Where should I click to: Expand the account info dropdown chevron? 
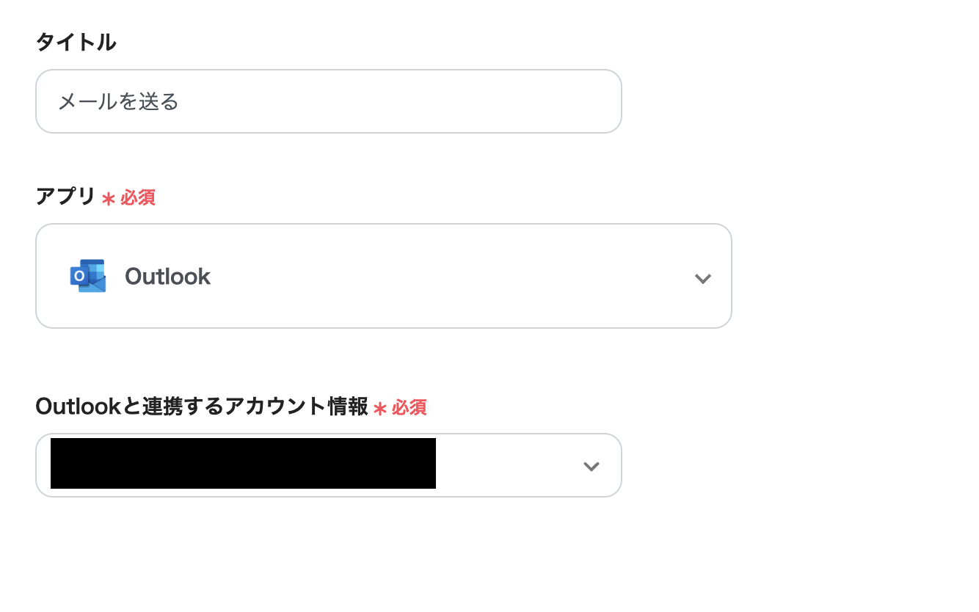click(x=591, y=467)
